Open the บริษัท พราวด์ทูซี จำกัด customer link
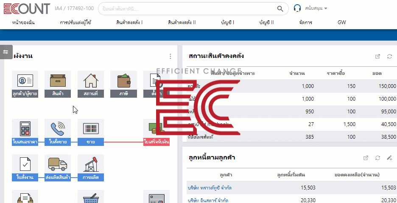Viewport: 397px width, 203px height. (x=210, y=188)
